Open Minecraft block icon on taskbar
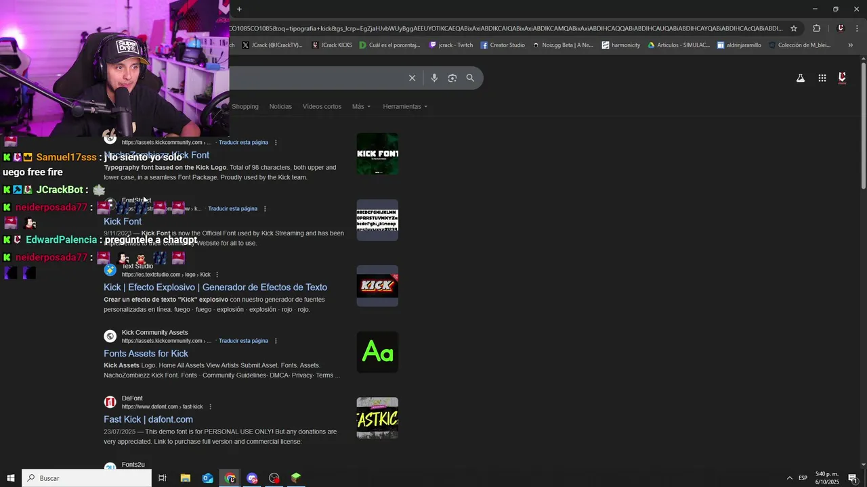This screenshot has width=867, height=487. [x=296, y=478]
